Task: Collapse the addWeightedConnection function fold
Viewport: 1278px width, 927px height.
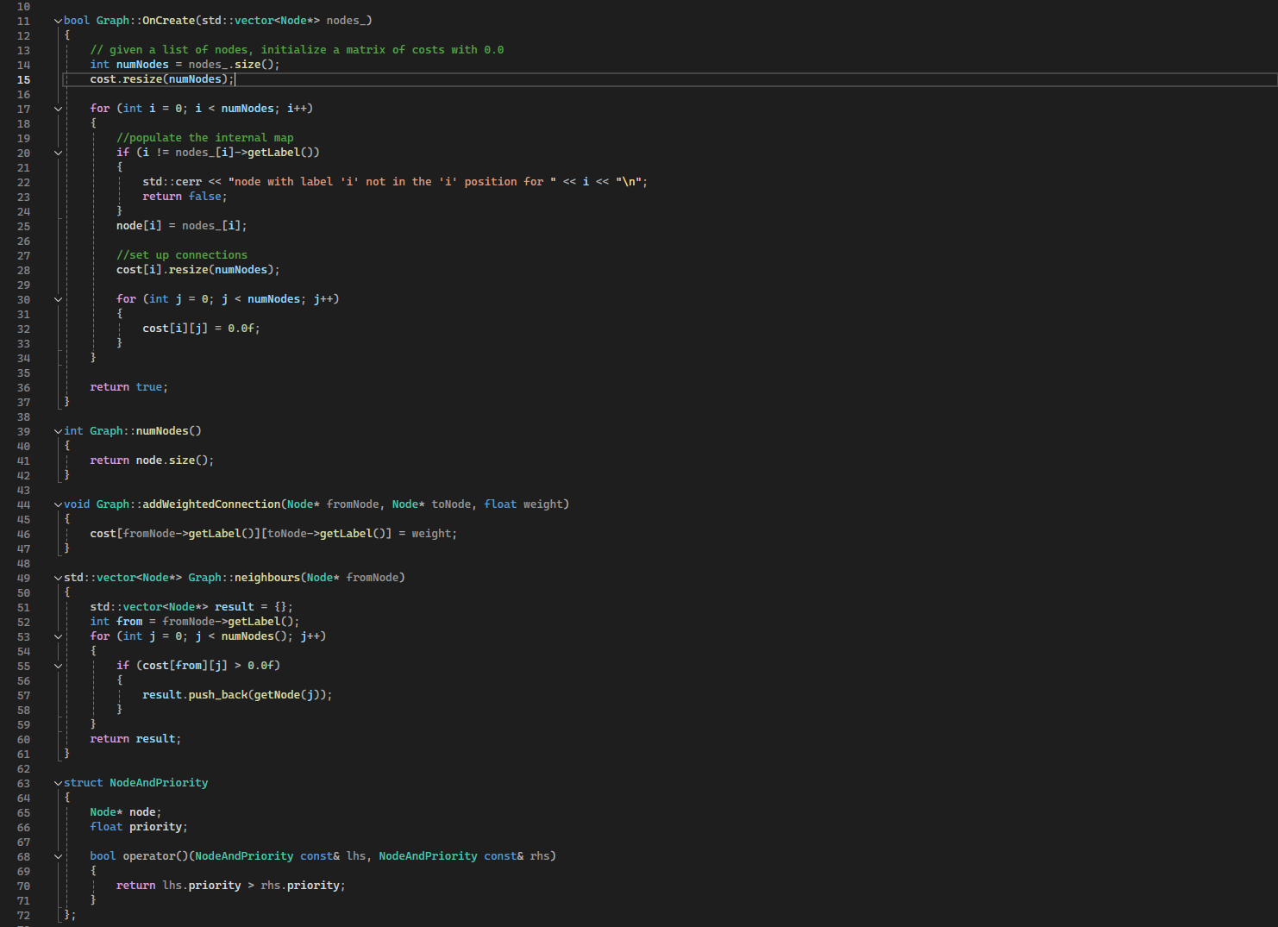Action: (57, 504)
